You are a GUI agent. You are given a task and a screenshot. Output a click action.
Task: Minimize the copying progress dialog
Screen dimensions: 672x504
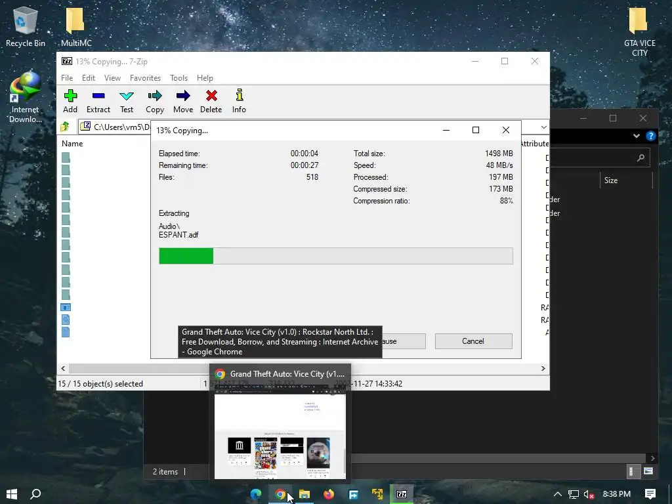coord(446,131)
